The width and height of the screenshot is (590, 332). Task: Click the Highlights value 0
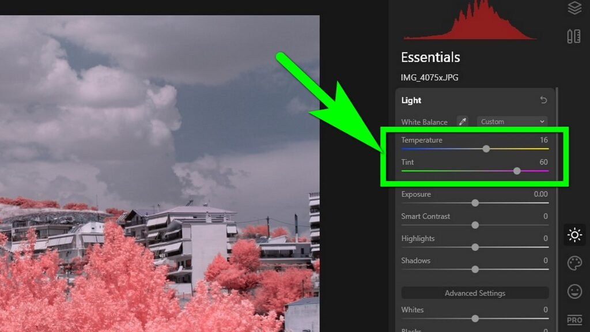tap(546, 238)
